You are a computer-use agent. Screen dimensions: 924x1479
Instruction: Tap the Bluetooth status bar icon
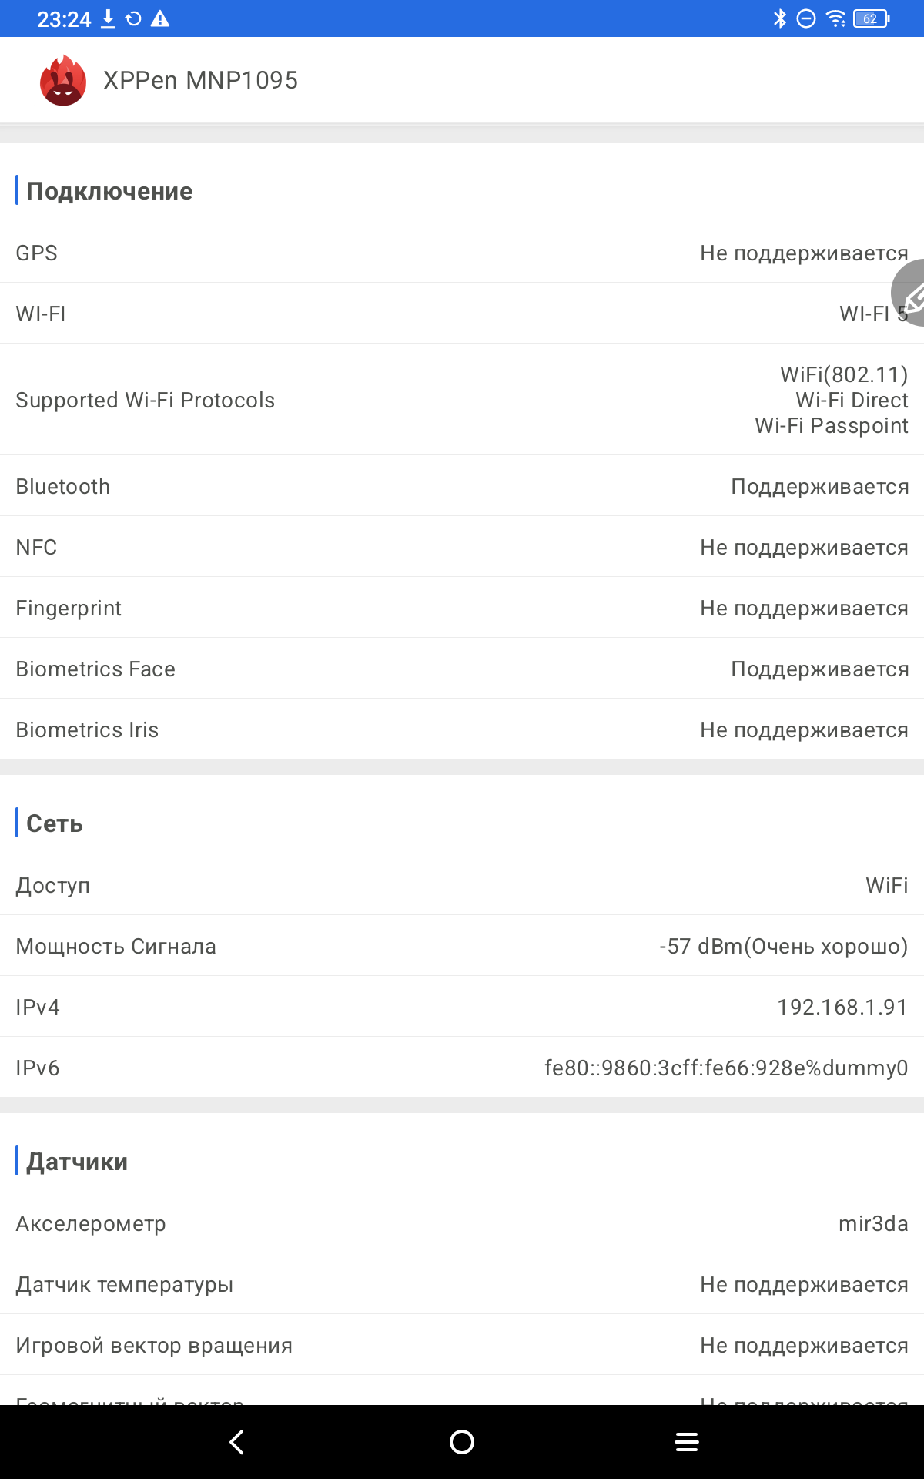779,18
